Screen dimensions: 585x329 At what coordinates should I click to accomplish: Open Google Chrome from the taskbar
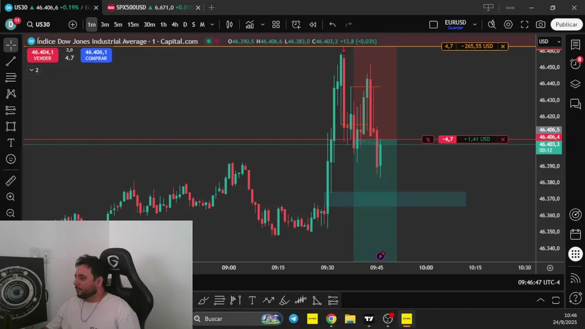tap(331, 318)
